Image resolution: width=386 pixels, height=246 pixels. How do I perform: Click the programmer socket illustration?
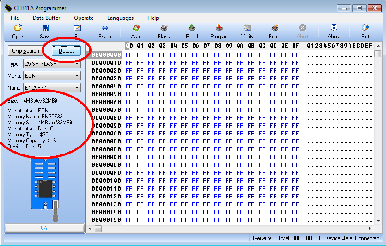click(45, 190)
